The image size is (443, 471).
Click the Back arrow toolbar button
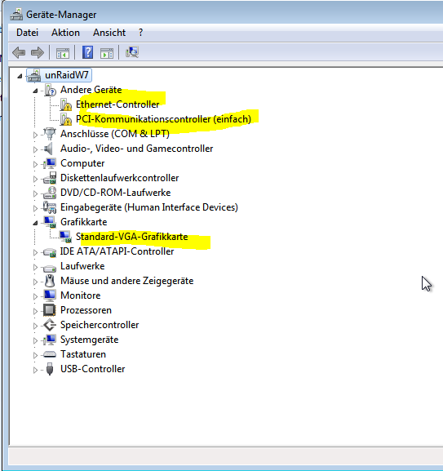pos(19,53)
